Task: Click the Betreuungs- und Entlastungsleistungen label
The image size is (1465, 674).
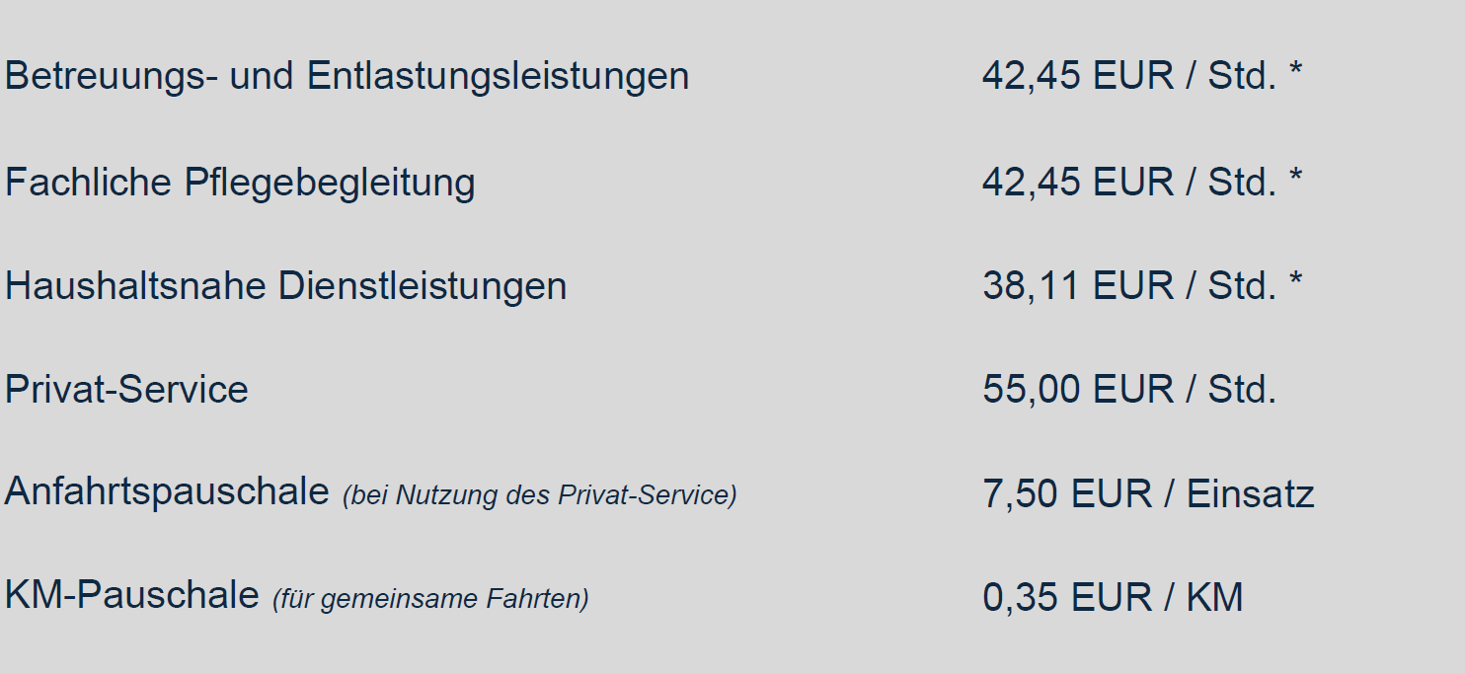Action: click(347, 76)
